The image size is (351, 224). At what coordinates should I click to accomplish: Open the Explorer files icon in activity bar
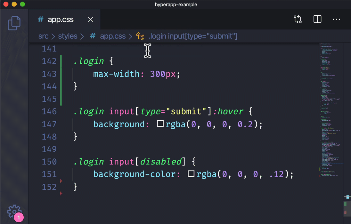[x=14, y=23]
